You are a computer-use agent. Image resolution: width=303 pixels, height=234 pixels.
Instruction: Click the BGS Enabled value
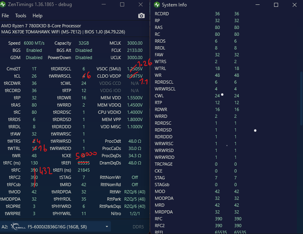pos(34,50)
